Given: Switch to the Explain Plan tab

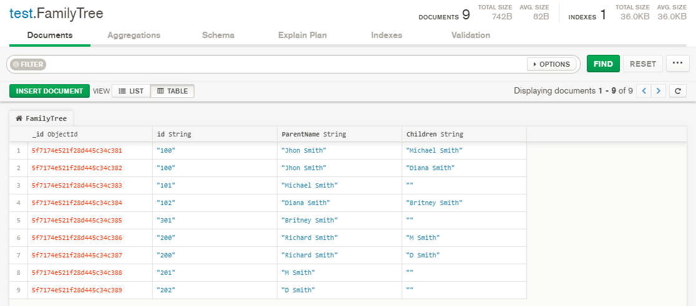Looking at the screenshot, I should click(x=302, y=36).
